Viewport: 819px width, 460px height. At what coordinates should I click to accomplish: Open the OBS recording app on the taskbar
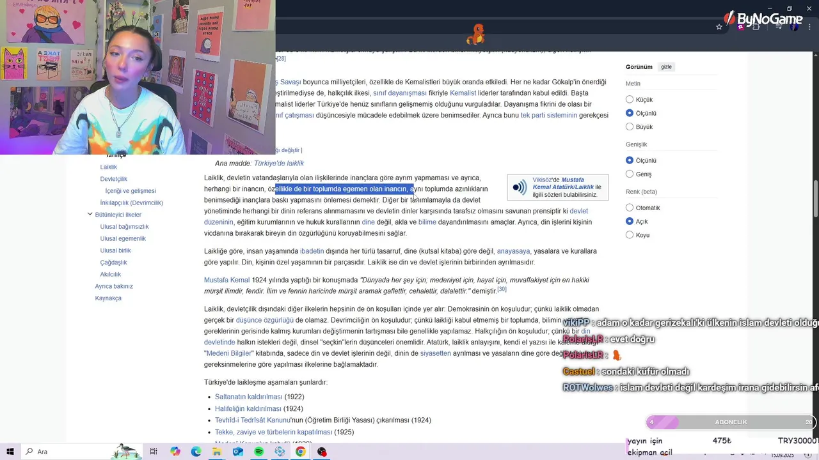pos(322,452)
